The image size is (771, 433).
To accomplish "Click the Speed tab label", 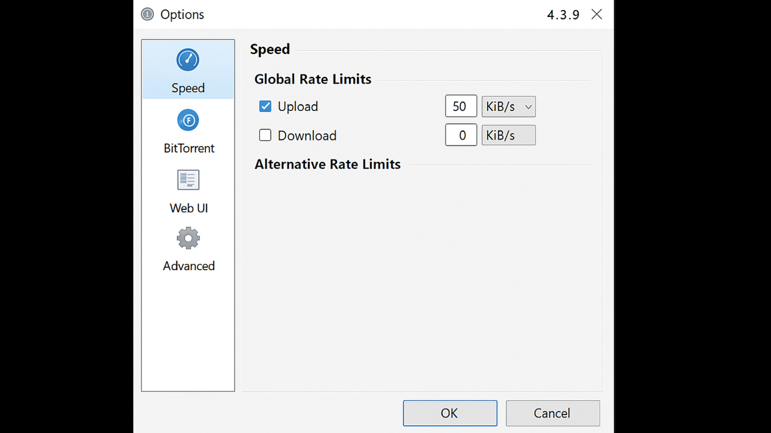I will click(x=188, y=88).
